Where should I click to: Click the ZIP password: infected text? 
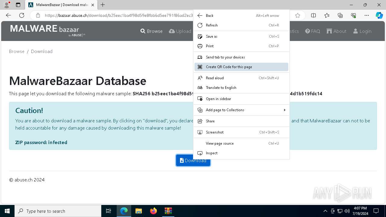41,143
